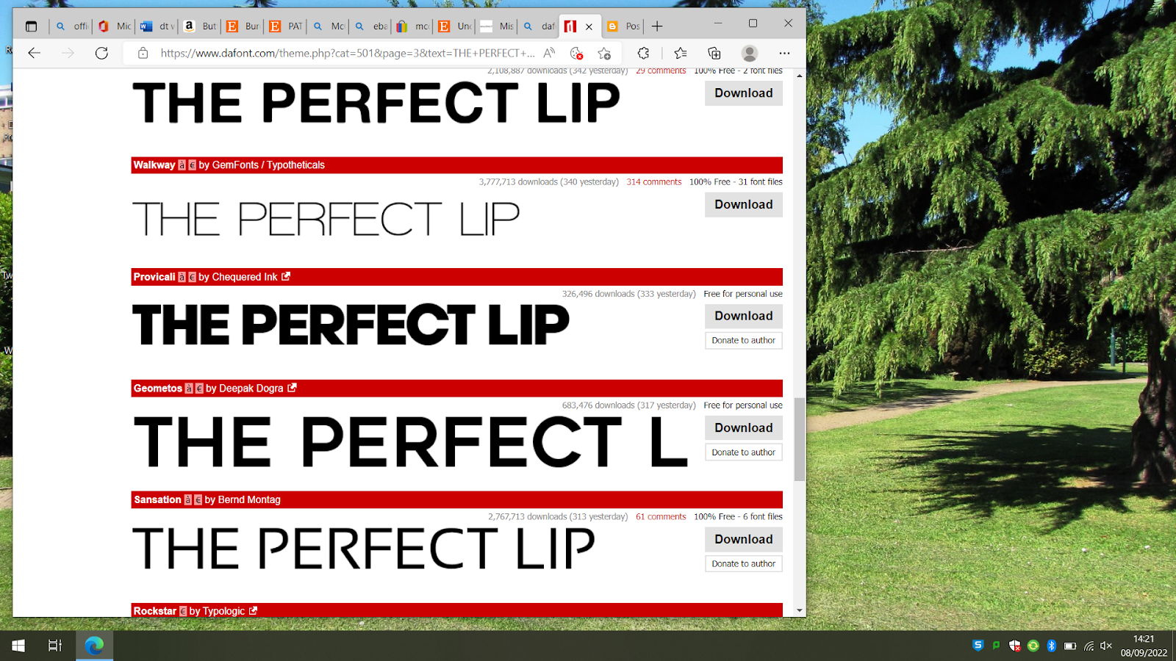
Task: Open the Bluetooth tray icon
Action: (1052, 646)
